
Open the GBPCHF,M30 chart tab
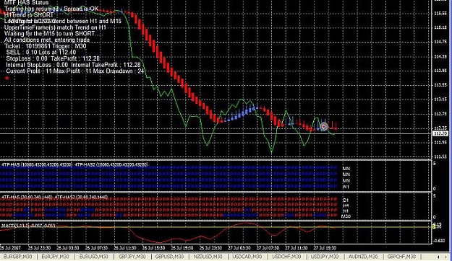[x=401, y=257]
